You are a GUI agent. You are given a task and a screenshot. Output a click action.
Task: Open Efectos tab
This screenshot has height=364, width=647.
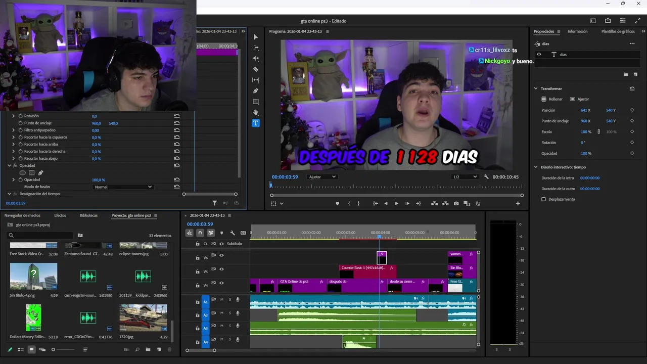coord(60,215)
